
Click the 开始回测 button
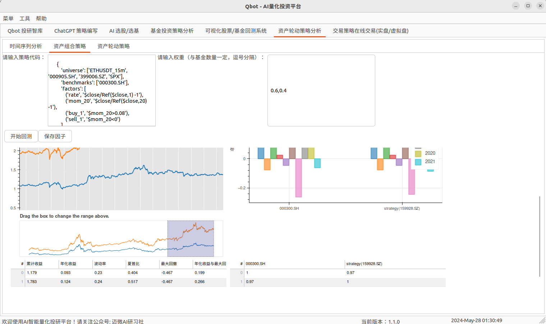coord(21,136)
